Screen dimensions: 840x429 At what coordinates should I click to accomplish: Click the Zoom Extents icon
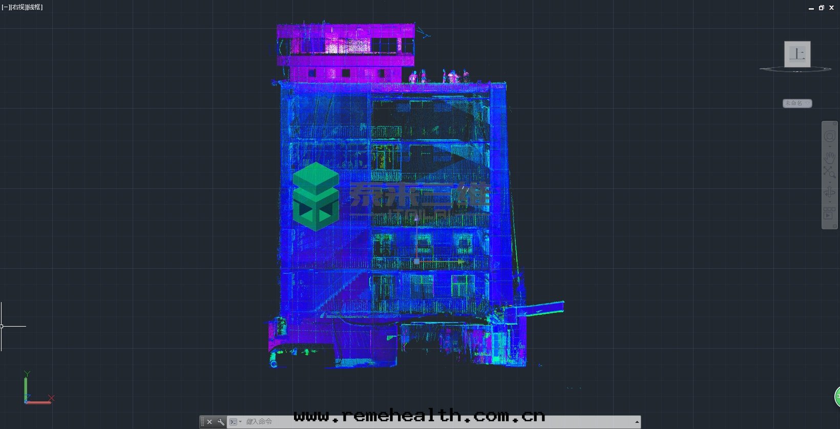pos(829,172)
